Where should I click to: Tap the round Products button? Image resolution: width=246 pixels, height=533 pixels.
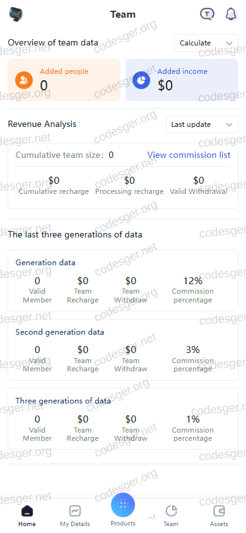click(123, 505)
